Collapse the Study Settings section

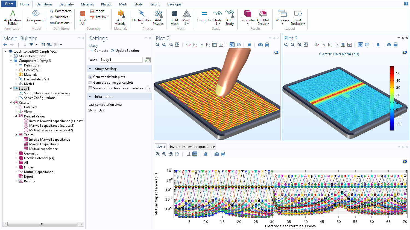click(90, 69)
